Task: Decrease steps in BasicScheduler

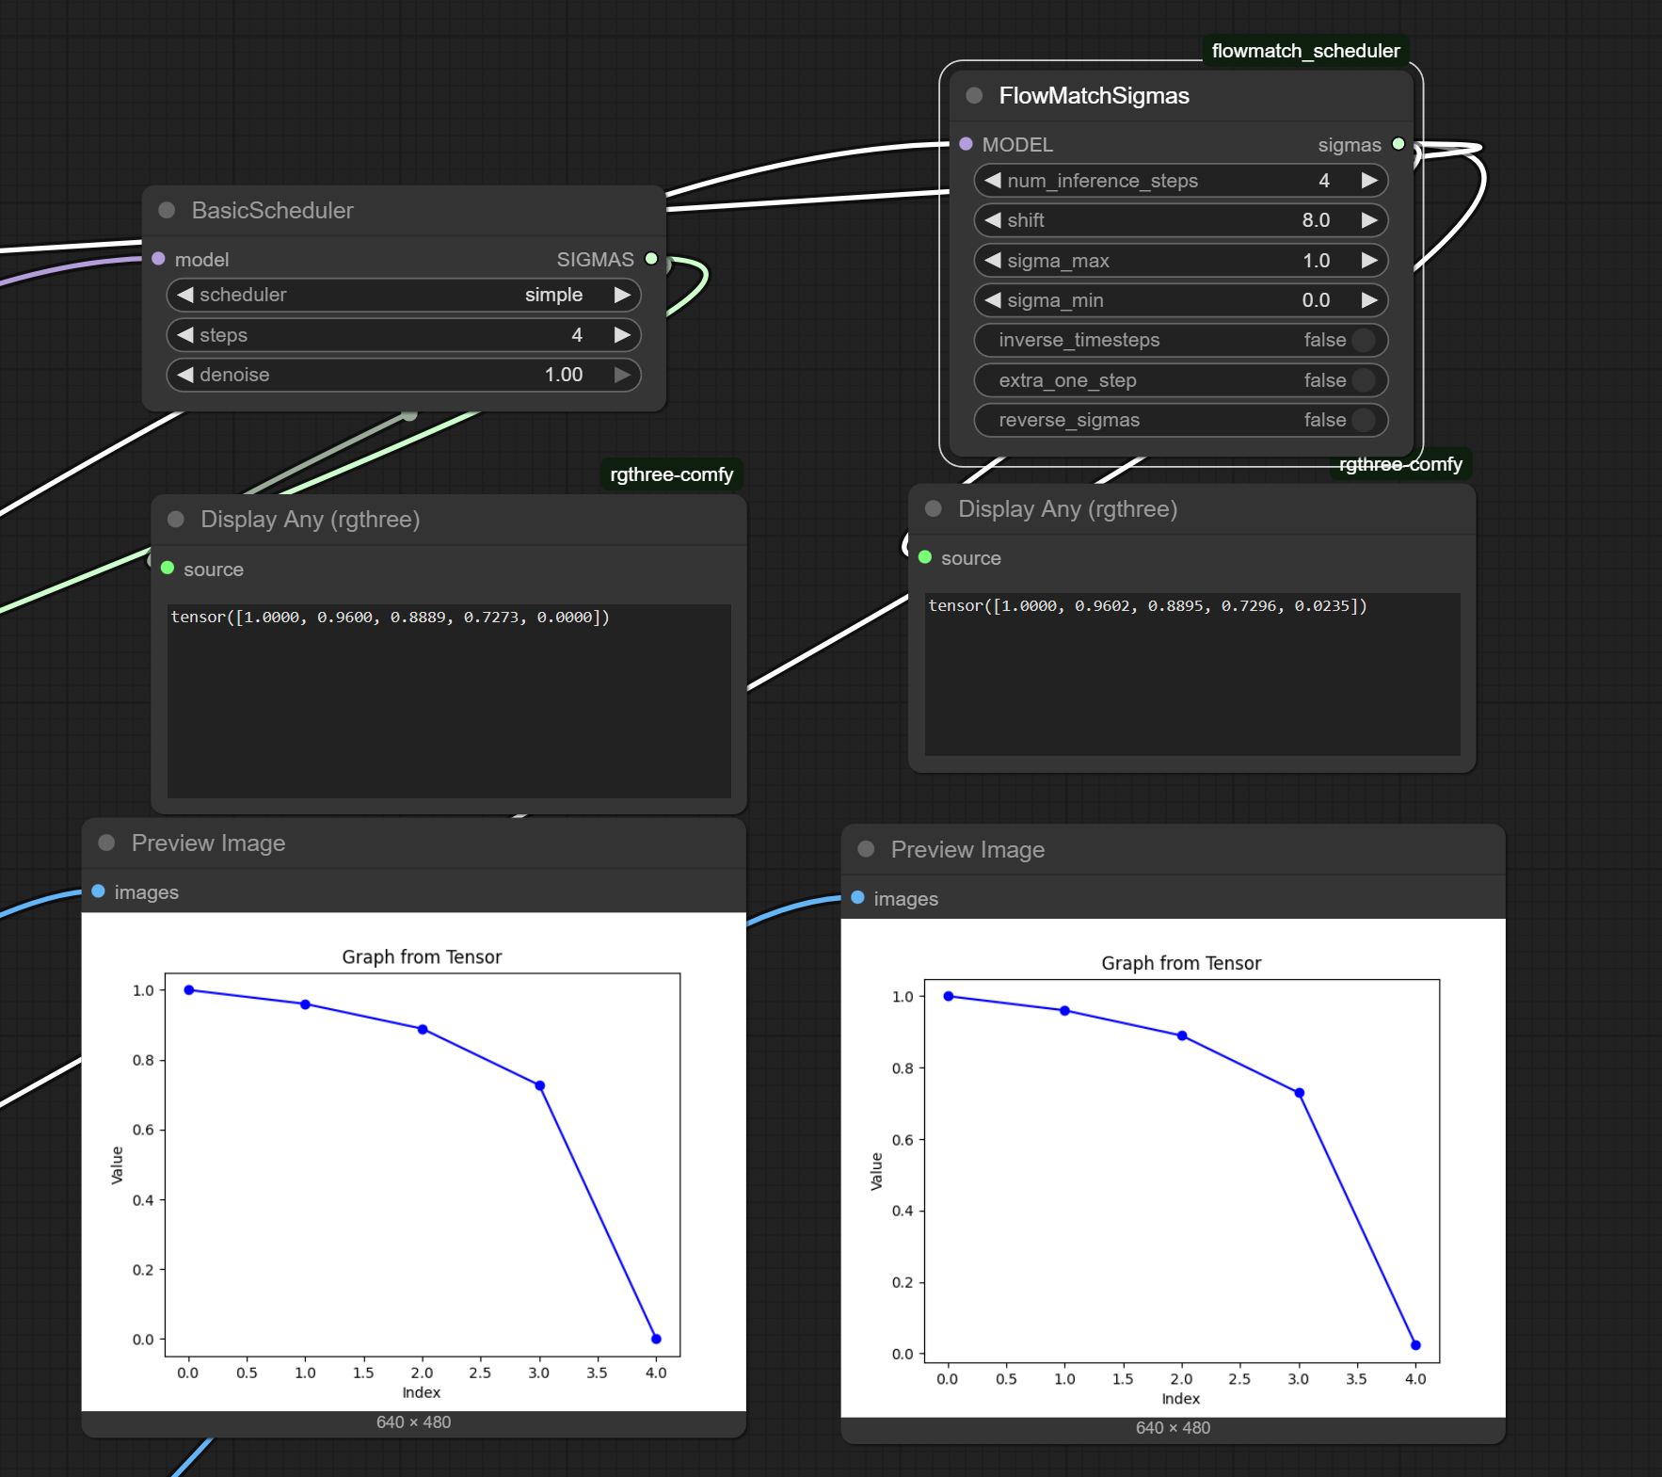Action: coord(185,335)
